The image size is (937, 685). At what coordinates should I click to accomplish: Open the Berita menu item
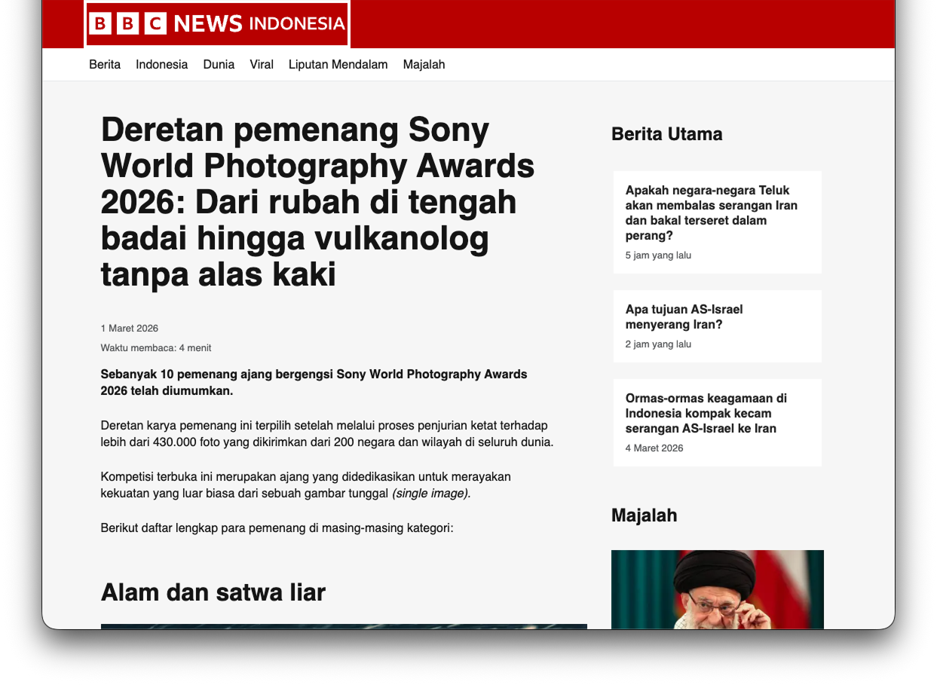pos(106,65)
